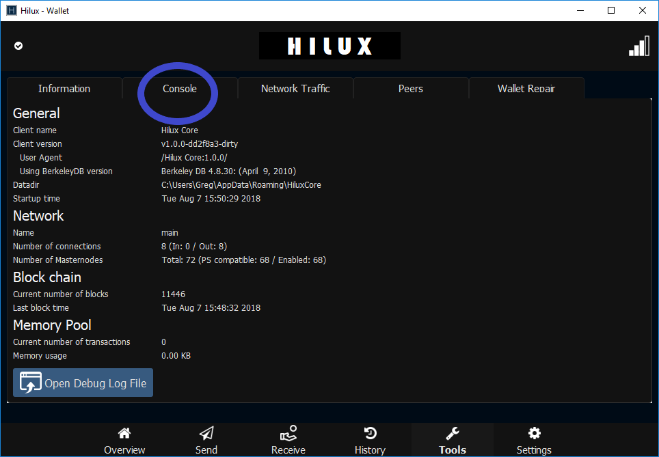Viewport: 659px width, 457px height.
Task: Minimize the Hilux Wallet window
Action: coord(580,10)
